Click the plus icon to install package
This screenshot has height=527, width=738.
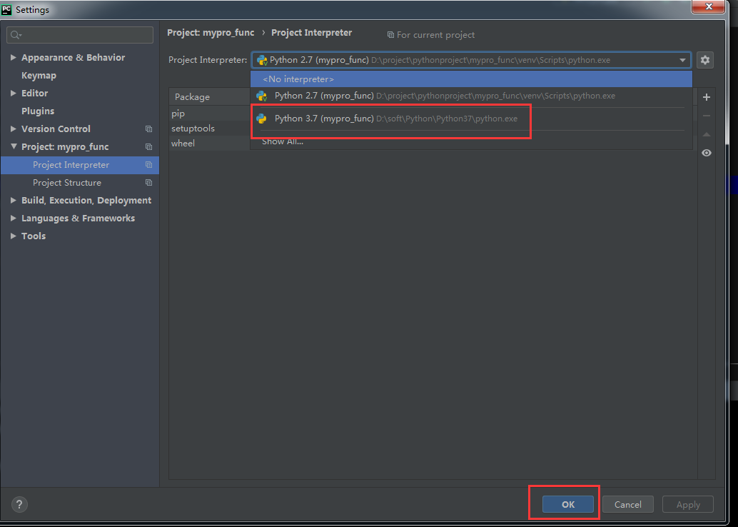click(706, 97)
